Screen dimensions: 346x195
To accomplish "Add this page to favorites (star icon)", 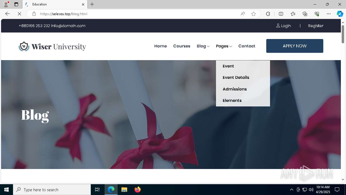I will (254, 14).
